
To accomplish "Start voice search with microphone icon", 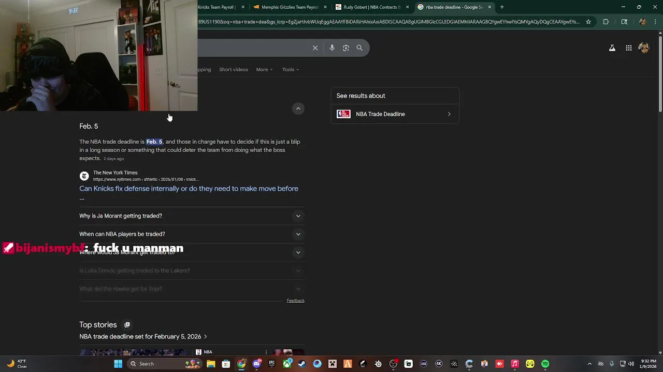I will 332,48.
